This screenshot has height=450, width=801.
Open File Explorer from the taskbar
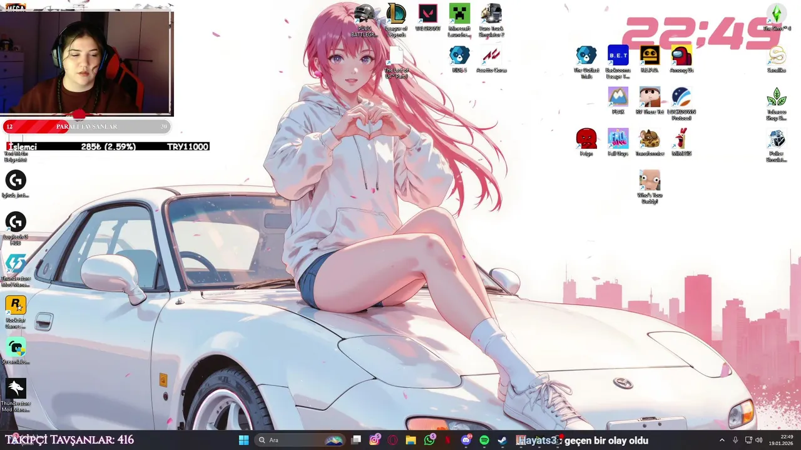click(x=411, y=440)
